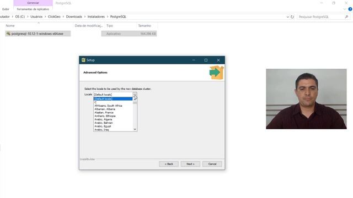Minimize the Setup dialog
Viewport: 353px width, 198px height.
194,60
